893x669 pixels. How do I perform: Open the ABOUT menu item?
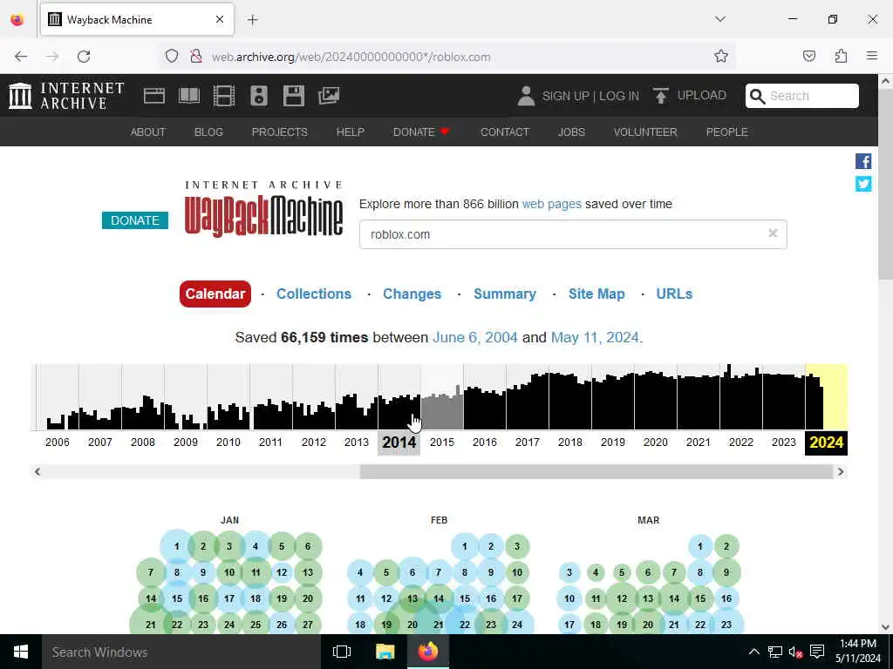(148, 132)
